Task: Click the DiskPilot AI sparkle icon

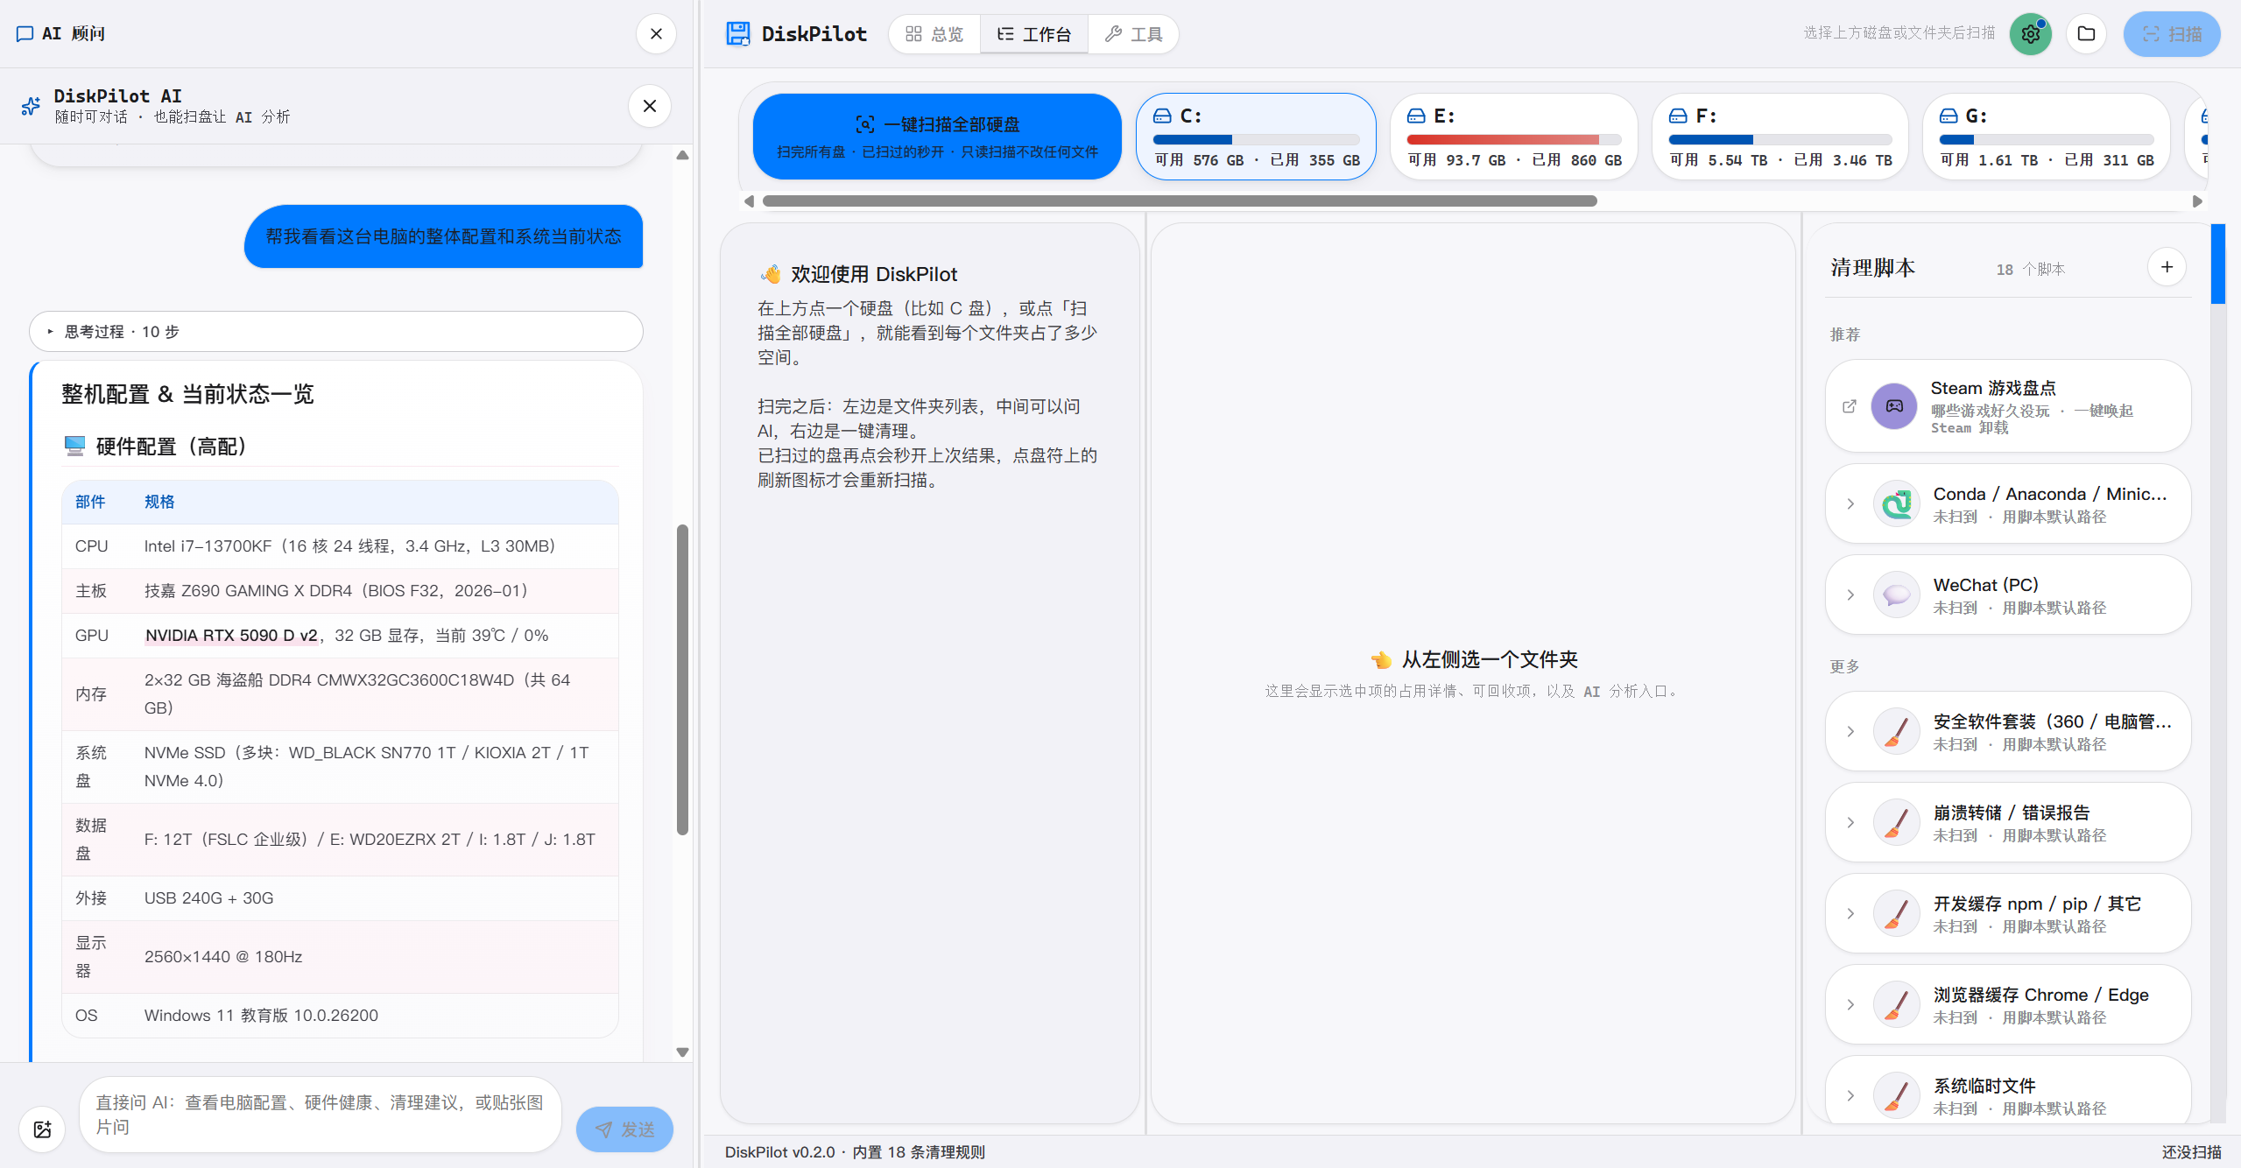Action: [31, 106]
